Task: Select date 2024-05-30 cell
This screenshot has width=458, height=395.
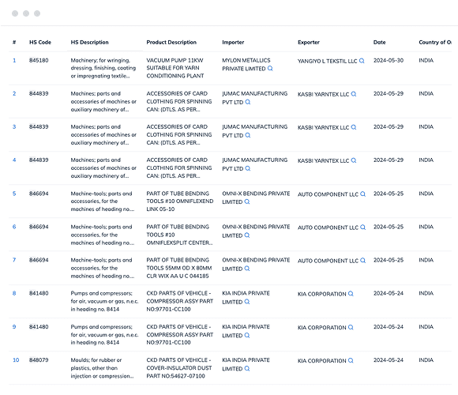Action: point(389,61)
